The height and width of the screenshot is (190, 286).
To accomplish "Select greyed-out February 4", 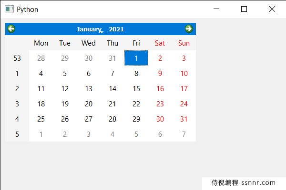I will 112,134.
